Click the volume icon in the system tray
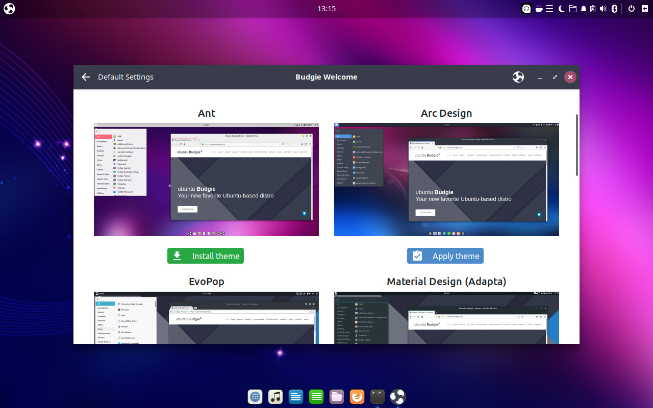Viewport: 653px width, 408px height. pos(603,9)
